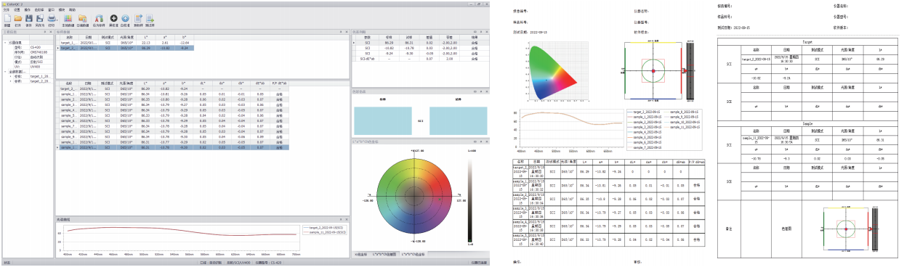Open the 文件 File menu
Image resolution: width=912 pixels, height=275 pixels.
(7, 9)
